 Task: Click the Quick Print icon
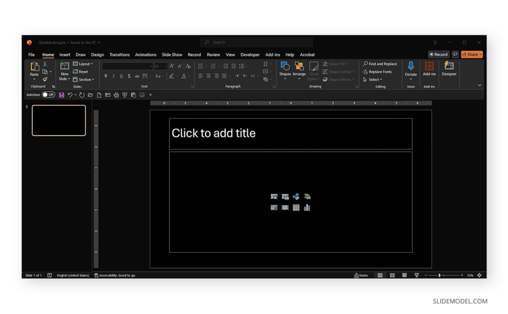click(116, 95)
